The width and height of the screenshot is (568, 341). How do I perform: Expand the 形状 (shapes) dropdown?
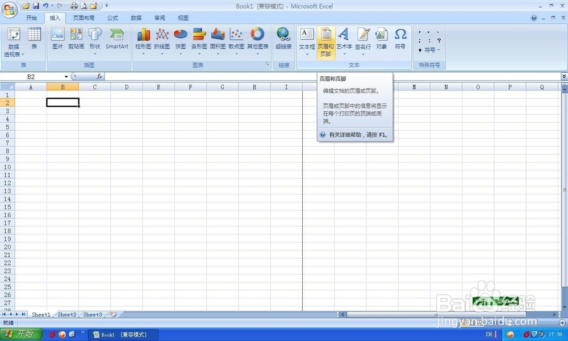pos(95,54)
